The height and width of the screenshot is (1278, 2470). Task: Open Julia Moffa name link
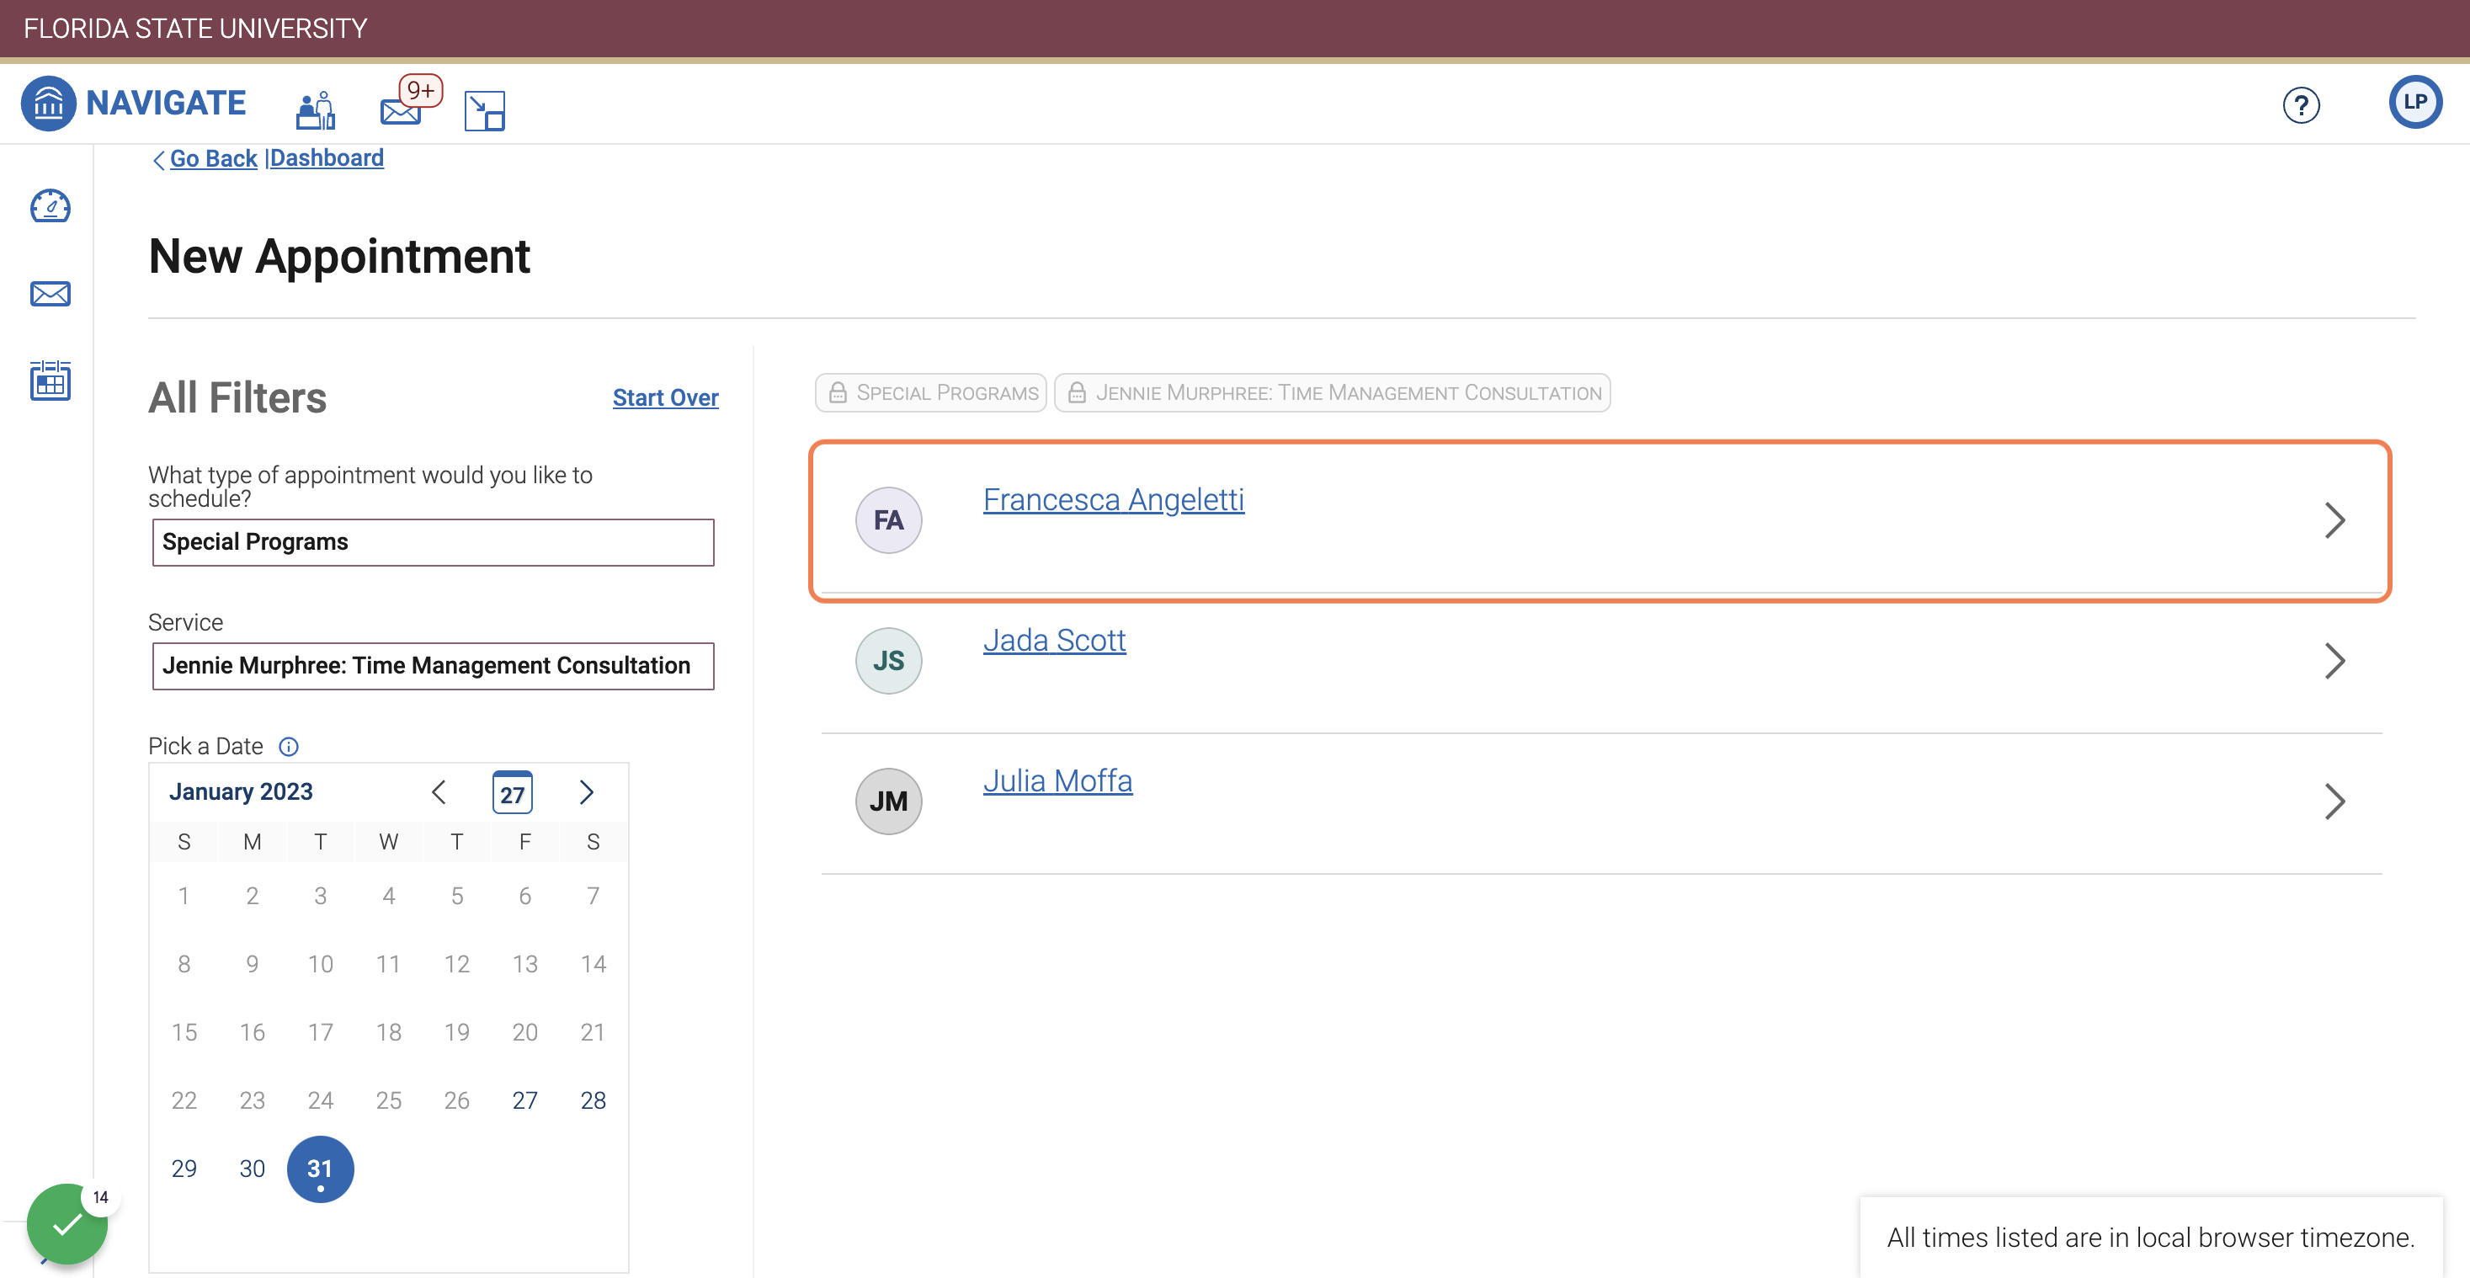point(1057,780)
